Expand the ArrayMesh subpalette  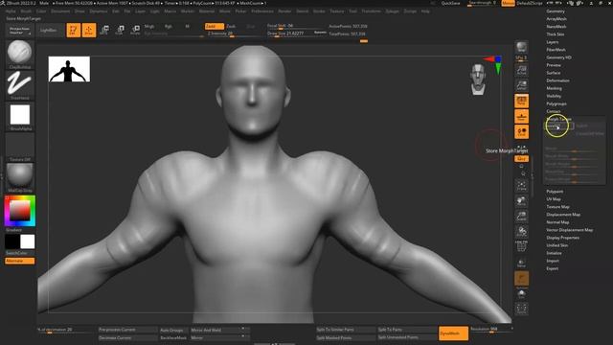[556, 19]
